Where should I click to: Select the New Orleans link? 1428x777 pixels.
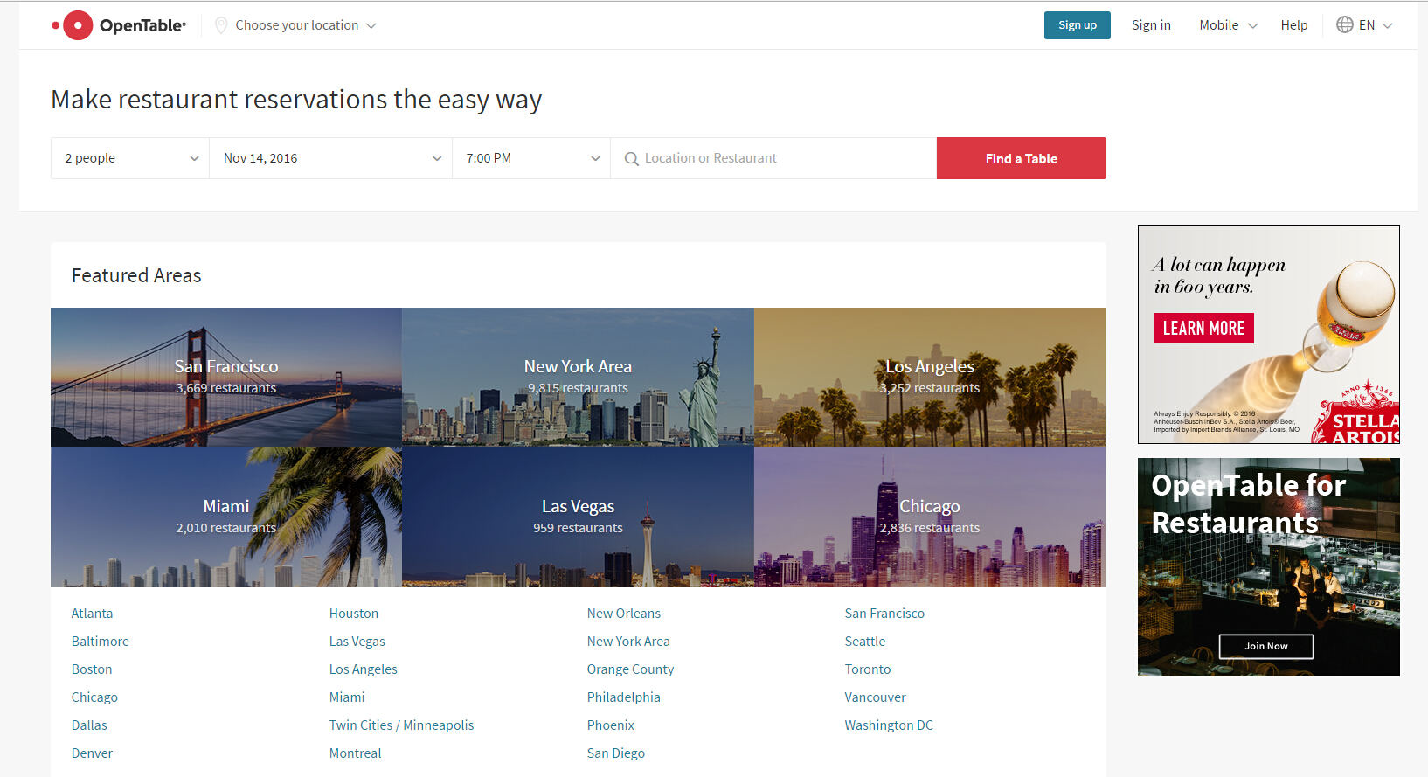[624, 614]
